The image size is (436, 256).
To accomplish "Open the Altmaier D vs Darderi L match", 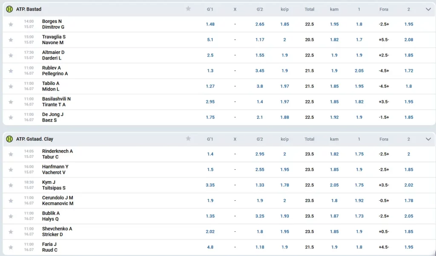I will pos(53,55).
